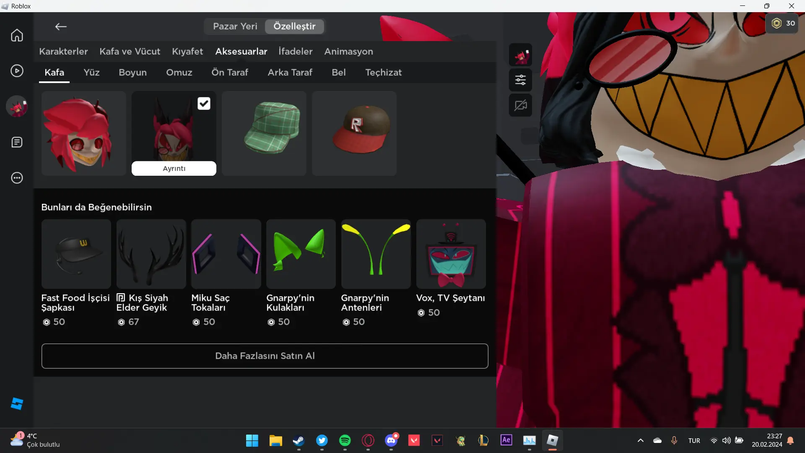805x453 pixels.
Task: Open the Discover play icon in sidebar
Action: pyautogui.click(x=17, y=71)
